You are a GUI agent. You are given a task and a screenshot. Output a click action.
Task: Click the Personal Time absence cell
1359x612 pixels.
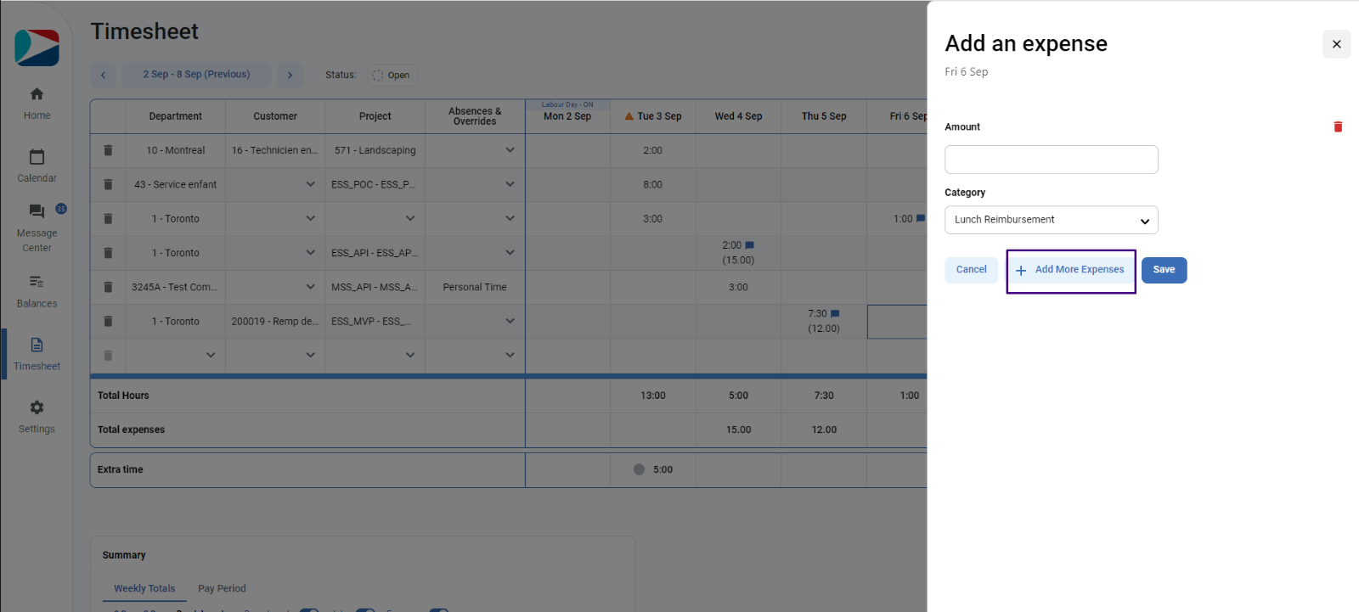[x=475, y=287]
